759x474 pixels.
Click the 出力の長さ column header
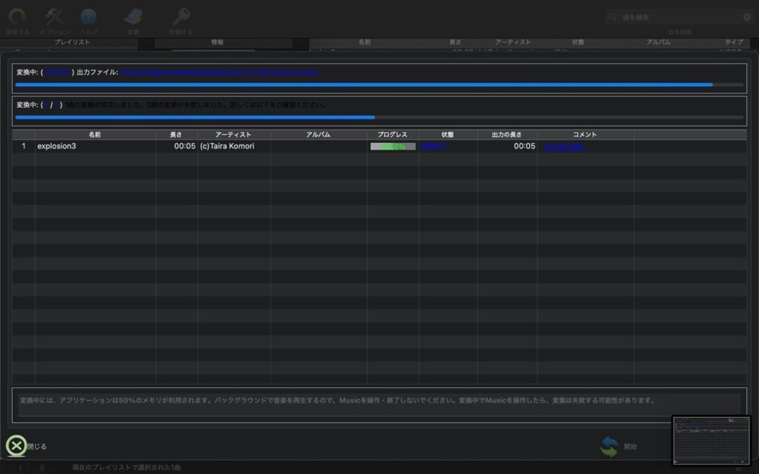(x=507, y=135)
